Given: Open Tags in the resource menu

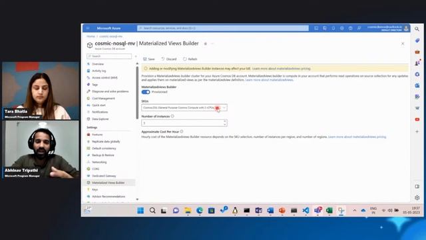Looking at the screenshot, I should point(95,85).
